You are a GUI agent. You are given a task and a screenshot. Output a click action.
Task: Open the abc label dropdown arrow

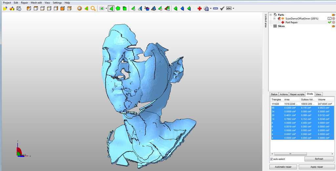pos(233,9)
